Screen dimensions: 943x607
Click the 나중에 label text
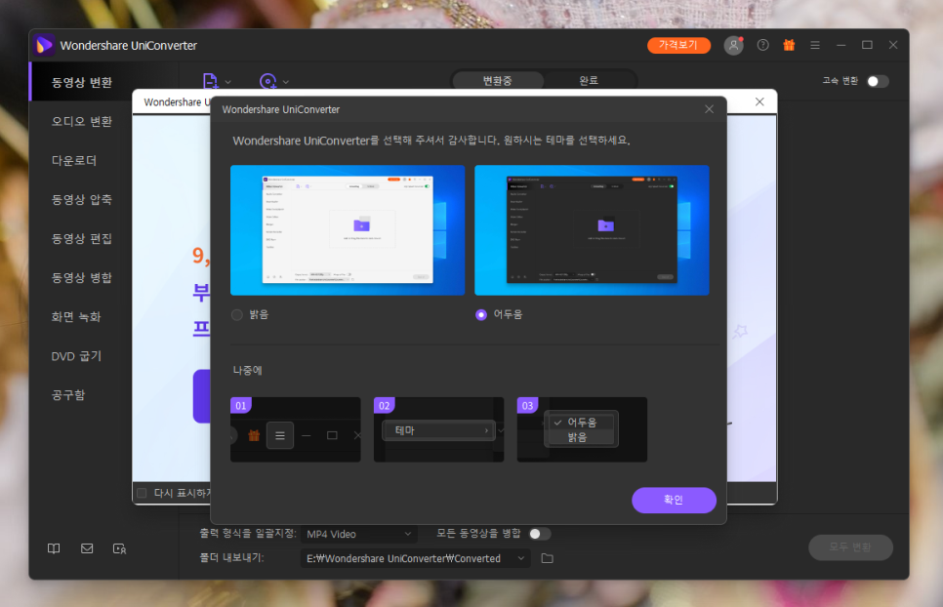(247, 370)
